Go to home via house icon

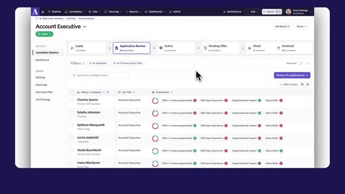43,12
